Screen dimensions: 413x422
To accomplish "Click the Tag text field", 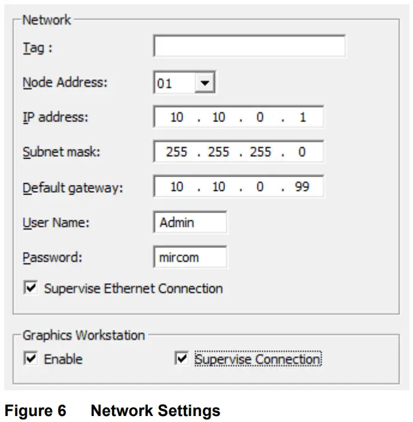I will click(x=249, y=47).
